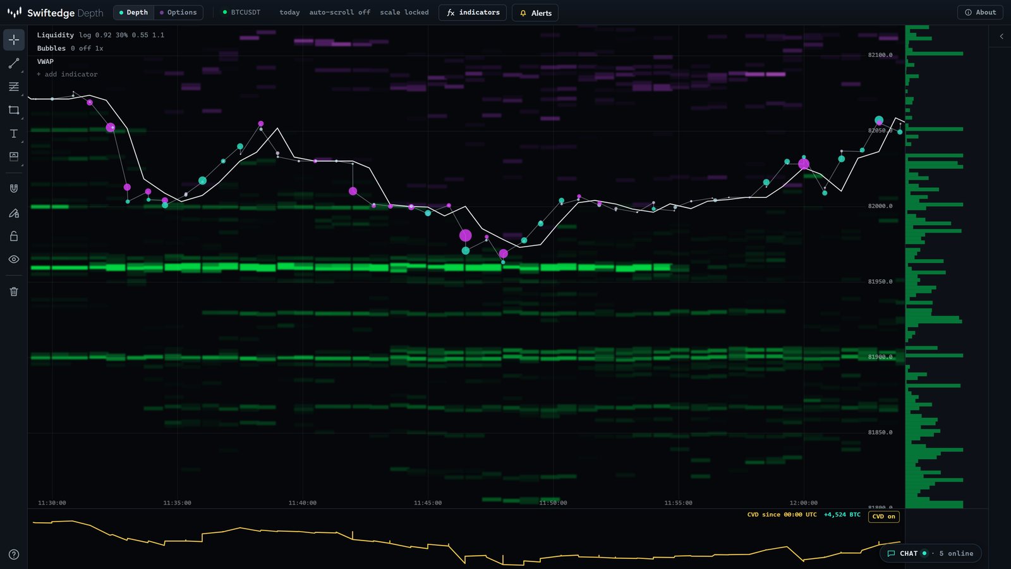The image size is (1011, 569).
Task: Open the indicators menu button
Action: [x=473, y=13]
